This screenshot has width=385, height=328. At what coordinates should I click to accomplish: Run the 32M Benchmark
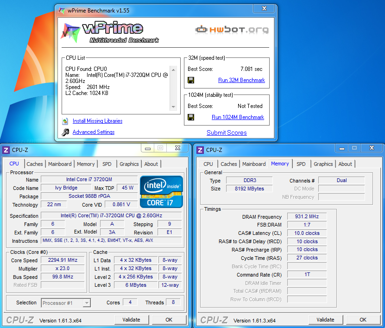click(x=241, y=80)
